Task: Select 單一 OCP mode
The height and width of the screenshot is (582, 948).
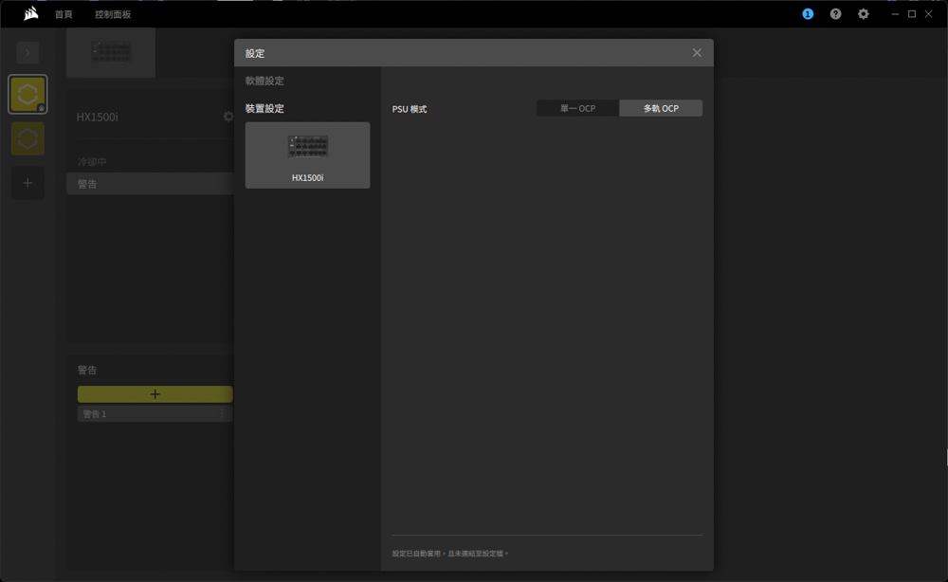Action: click(x=578, y=108)
